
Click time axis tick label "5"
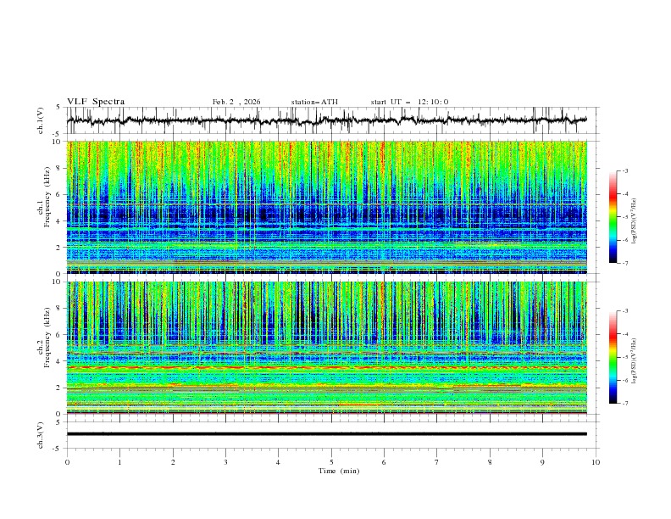point(331,462)
